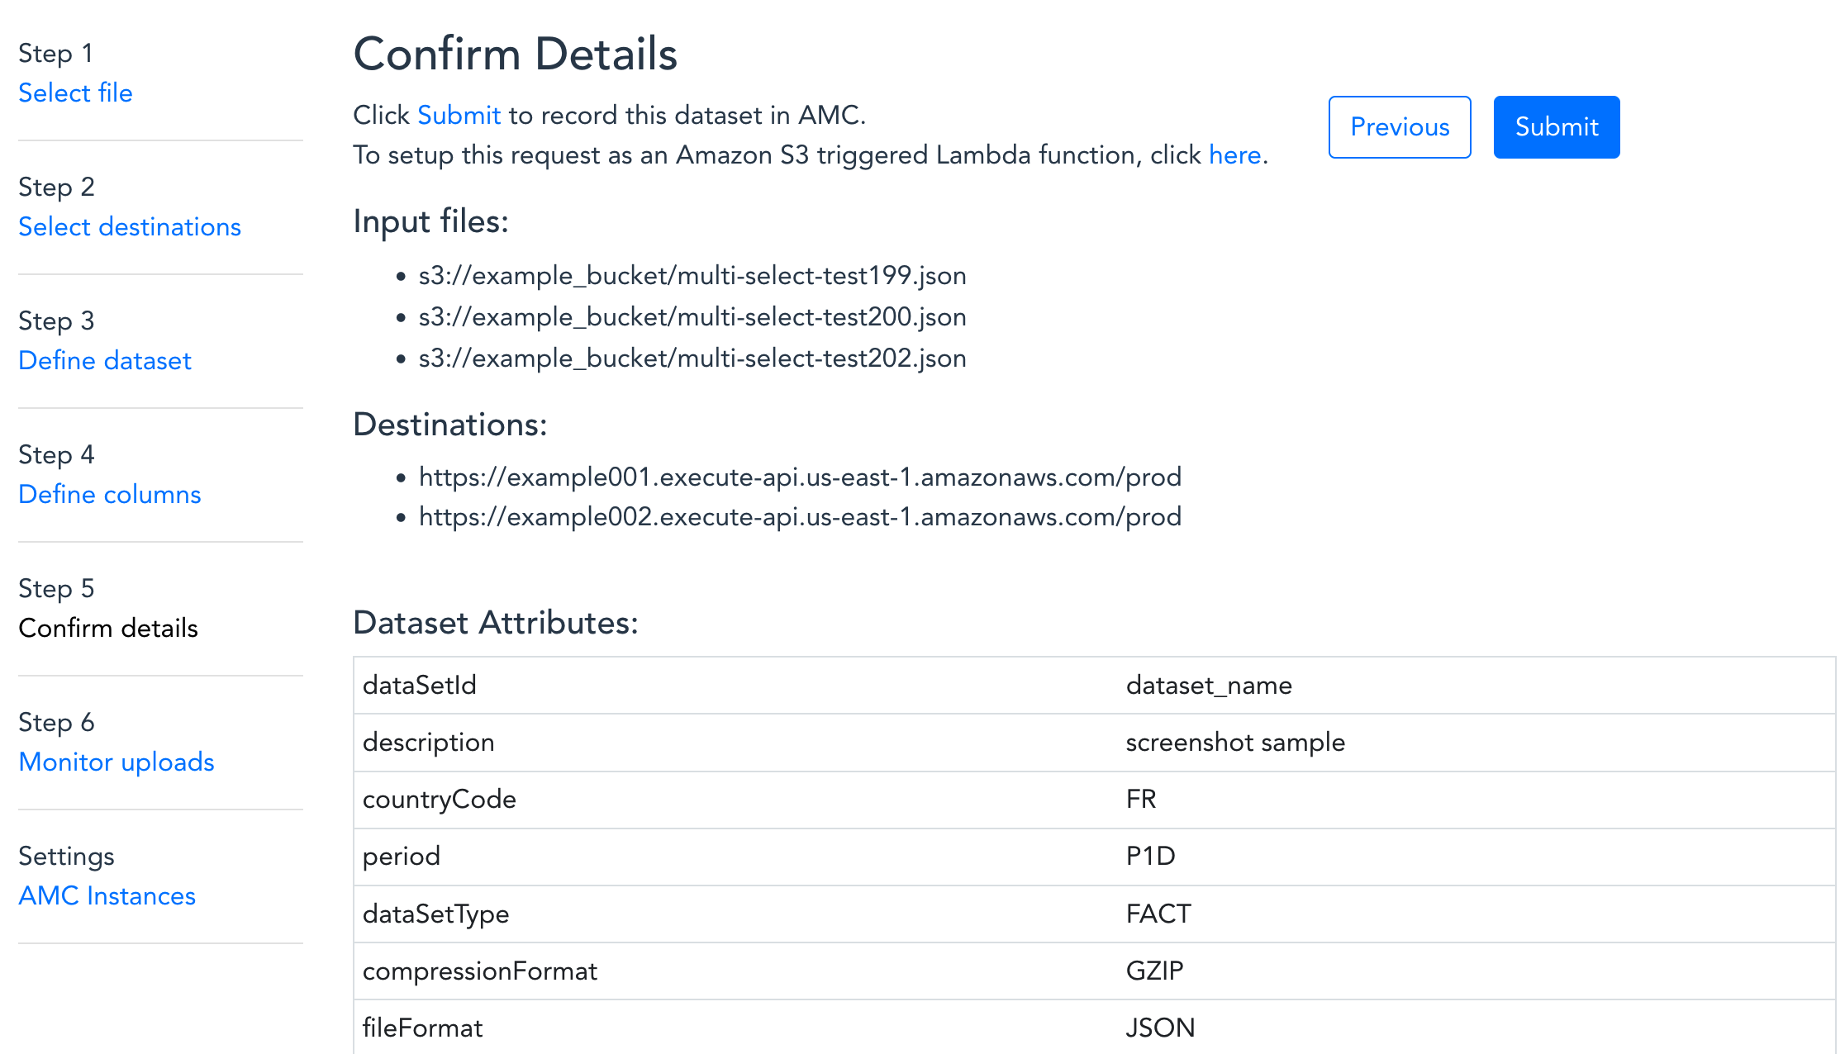Click the 'here' Lambda function link
This screenshot has height=1054, width=1845.
[1235, 154]
